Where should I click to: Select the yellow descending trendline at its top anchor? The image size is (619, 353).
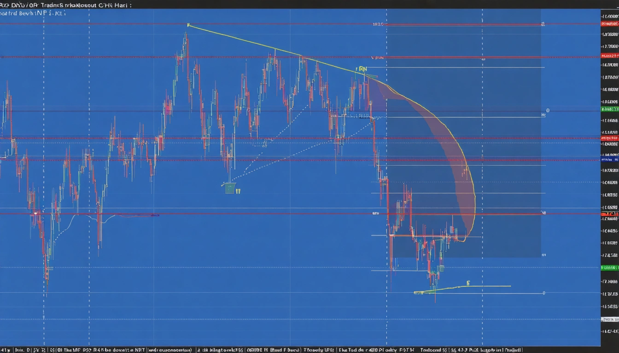188,25
